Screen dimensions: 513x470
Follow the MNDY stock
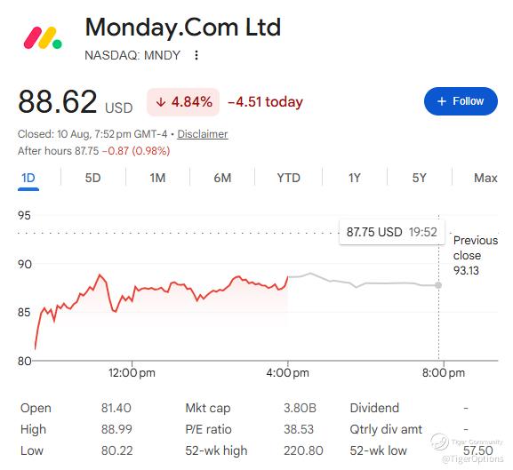(461, 101)
